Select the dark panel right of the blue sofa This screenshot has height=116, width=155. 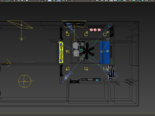111,52
